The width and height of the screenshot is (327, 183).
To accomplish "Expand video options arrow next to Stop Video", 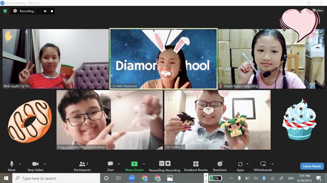I will click(x=45, y=164).
